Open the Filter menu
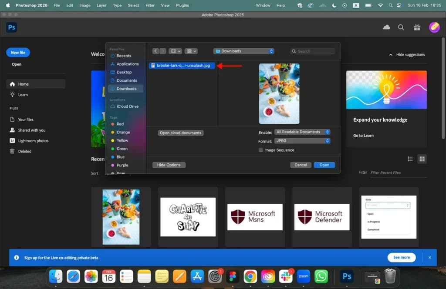 pyautogui.click(x=150, y=5)
